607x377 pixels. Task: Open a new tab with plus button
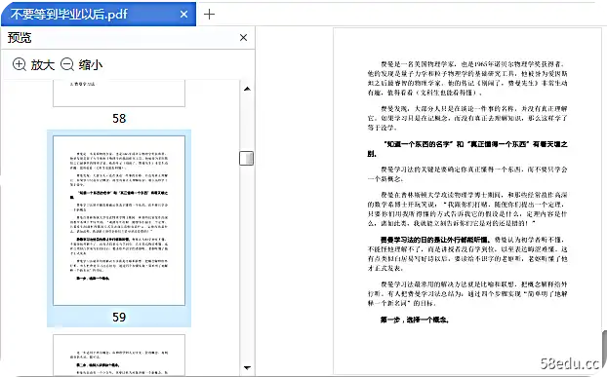point(209,15)
